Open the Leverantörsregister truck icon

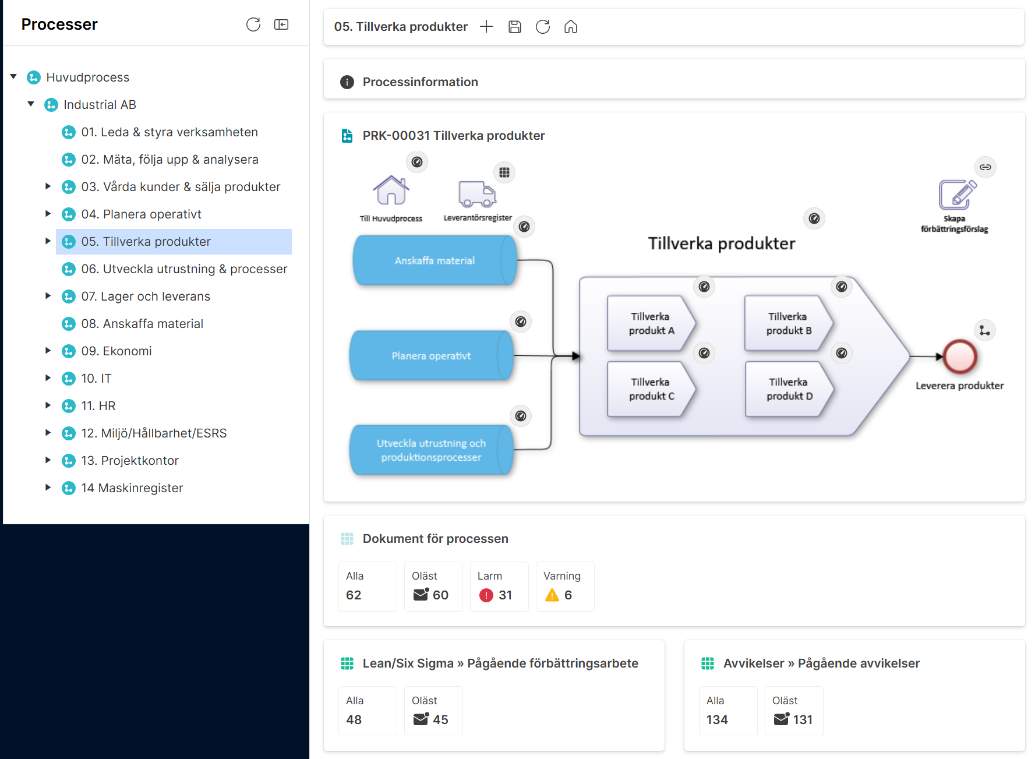[477, 194]
